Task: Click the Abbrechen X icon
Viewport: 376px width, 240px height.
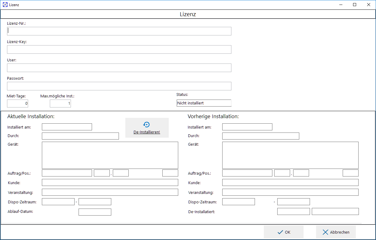Action: 325,232
